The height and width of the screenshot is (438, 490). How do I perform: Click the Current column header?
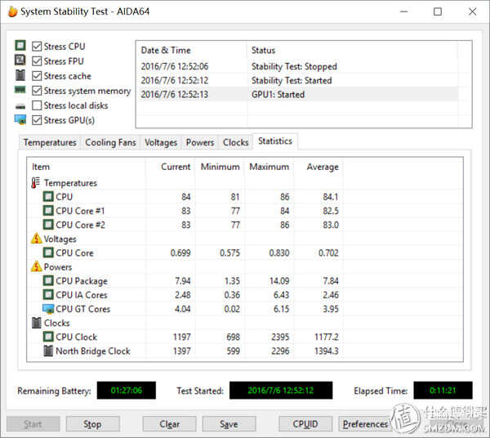click(x=171, y=167)
